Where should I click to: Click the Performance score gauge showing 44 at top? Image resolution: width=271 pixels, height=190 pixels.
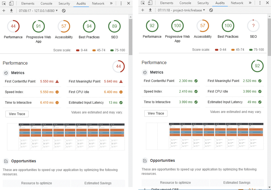[x=13, y=26]
